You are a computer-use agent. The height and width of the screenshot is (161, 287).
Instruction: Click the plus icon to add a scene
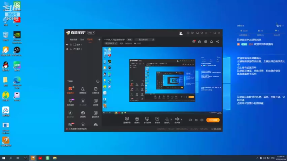(99, 39)
